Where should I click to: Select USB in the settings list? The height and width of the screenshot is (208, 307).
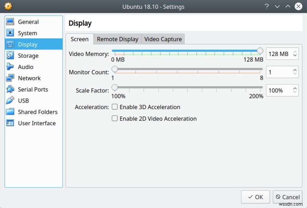34,100
